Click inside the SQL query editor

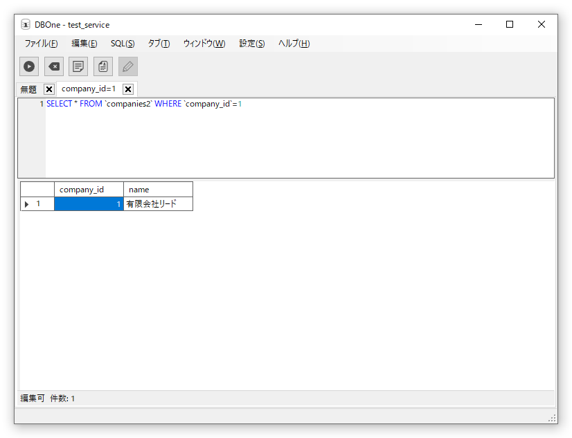click(298, 138)
